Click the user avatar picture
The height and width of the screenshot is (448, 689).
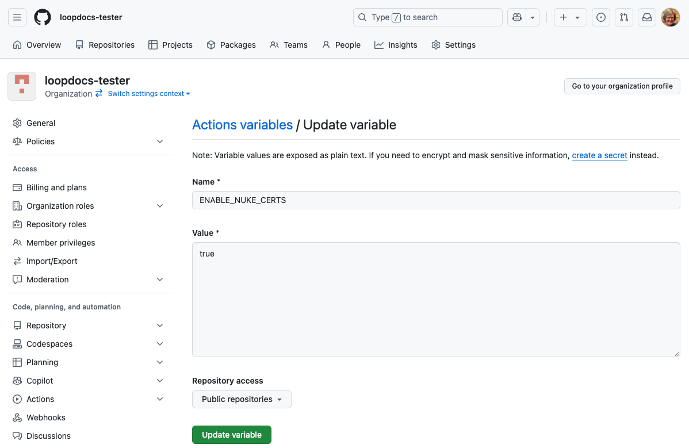tap(671, 17)
